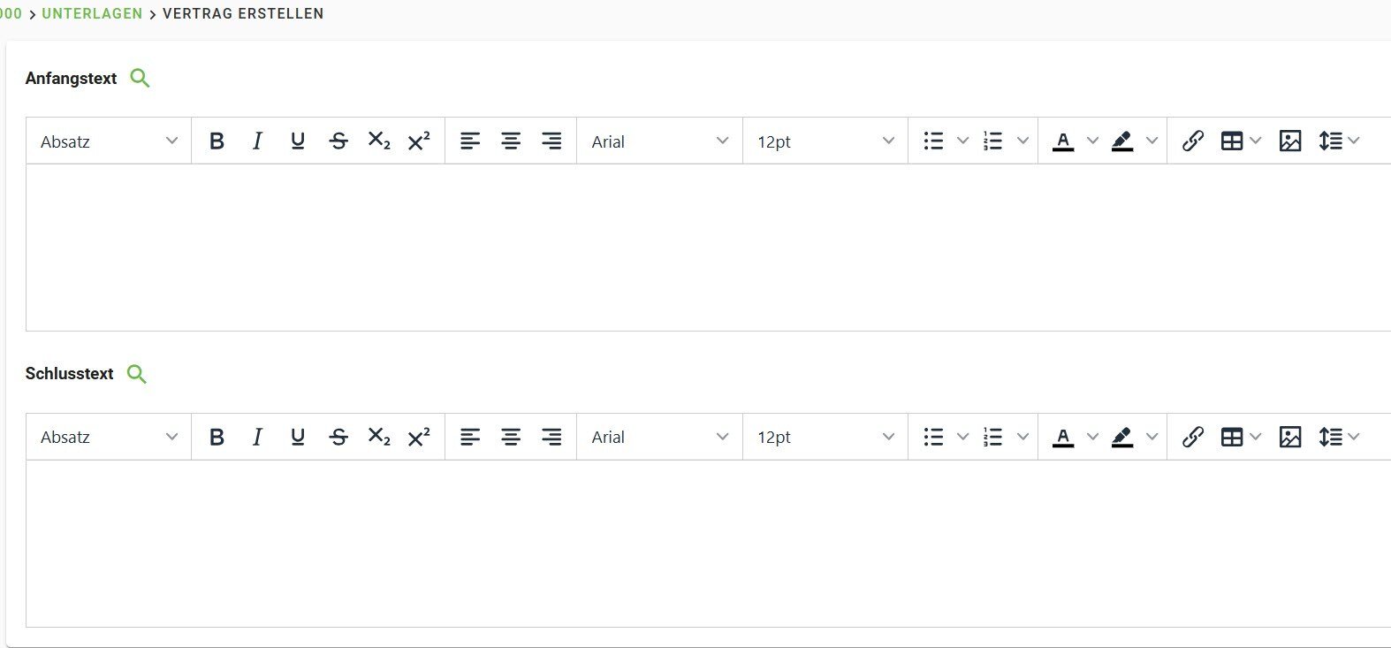Viewport: 1391px width, 648px height.
Task: Click the search icon next to Schlusstext
Action: coord(136,374)
